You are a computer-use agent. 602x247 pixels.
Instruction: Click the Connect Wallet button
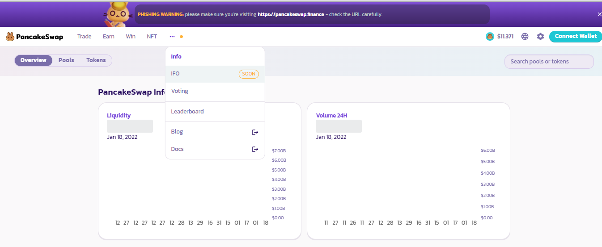pyautogui.click(x=576, y=37)
